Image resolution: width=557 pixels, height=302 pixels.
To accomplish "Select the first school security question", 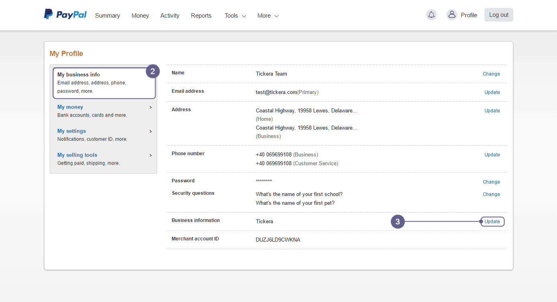I will coord(299,194).
